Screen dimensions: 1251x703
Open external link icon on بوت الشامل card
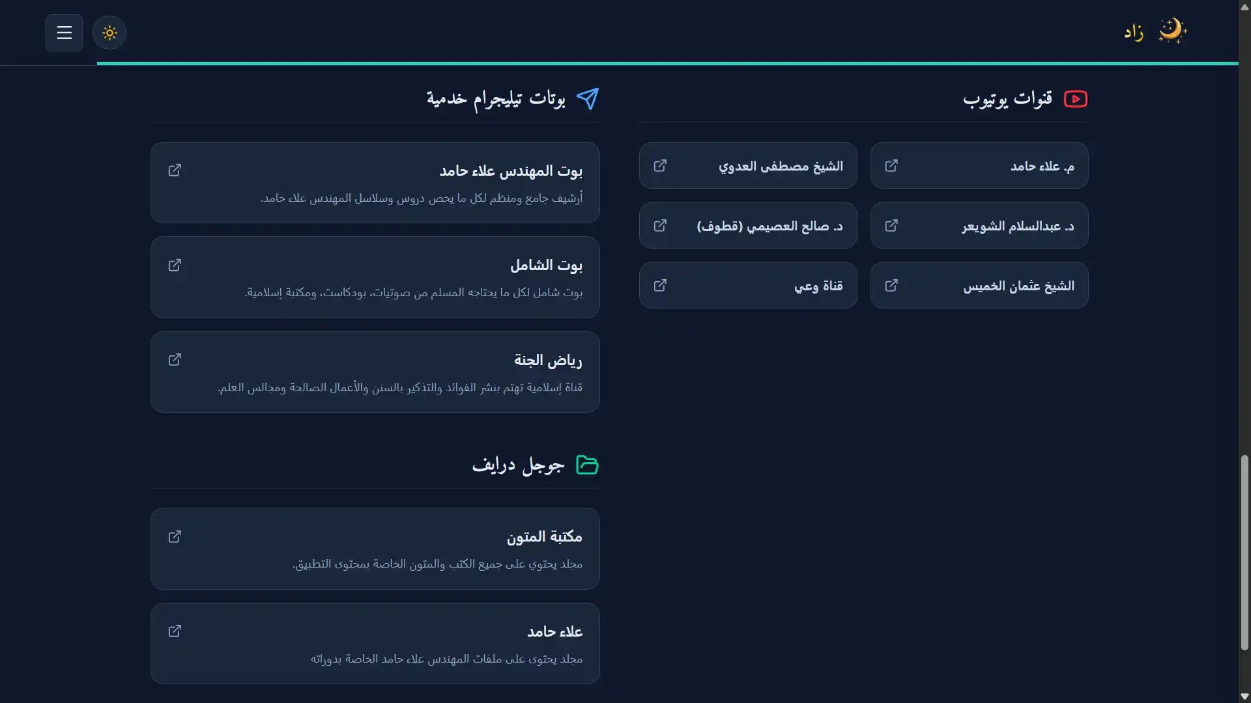175,265
